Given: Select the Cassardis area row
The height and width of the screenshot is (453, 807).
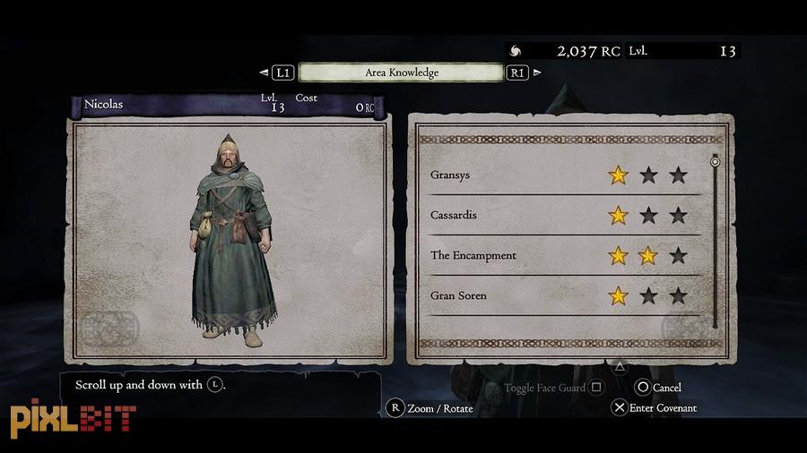Looking at the screenshot, I should pyautogui.click(x=565, y=215).
